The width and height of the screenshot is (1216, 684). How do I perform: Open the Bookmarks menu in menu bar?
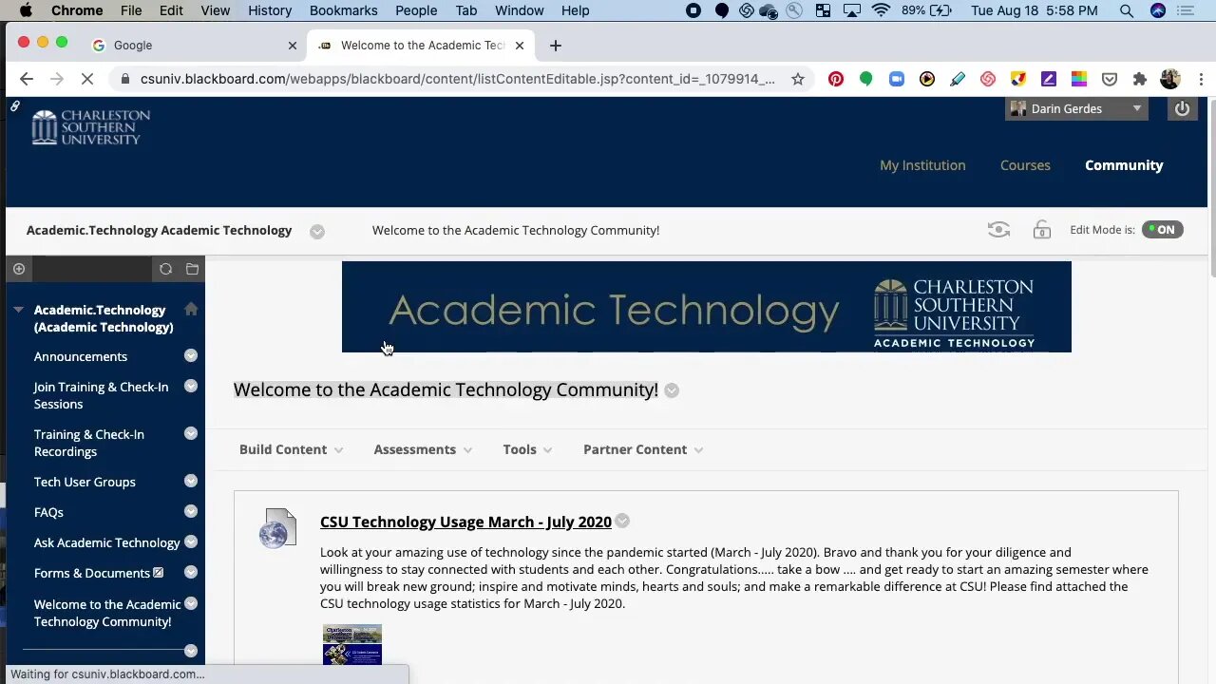[x=343, y=10]
